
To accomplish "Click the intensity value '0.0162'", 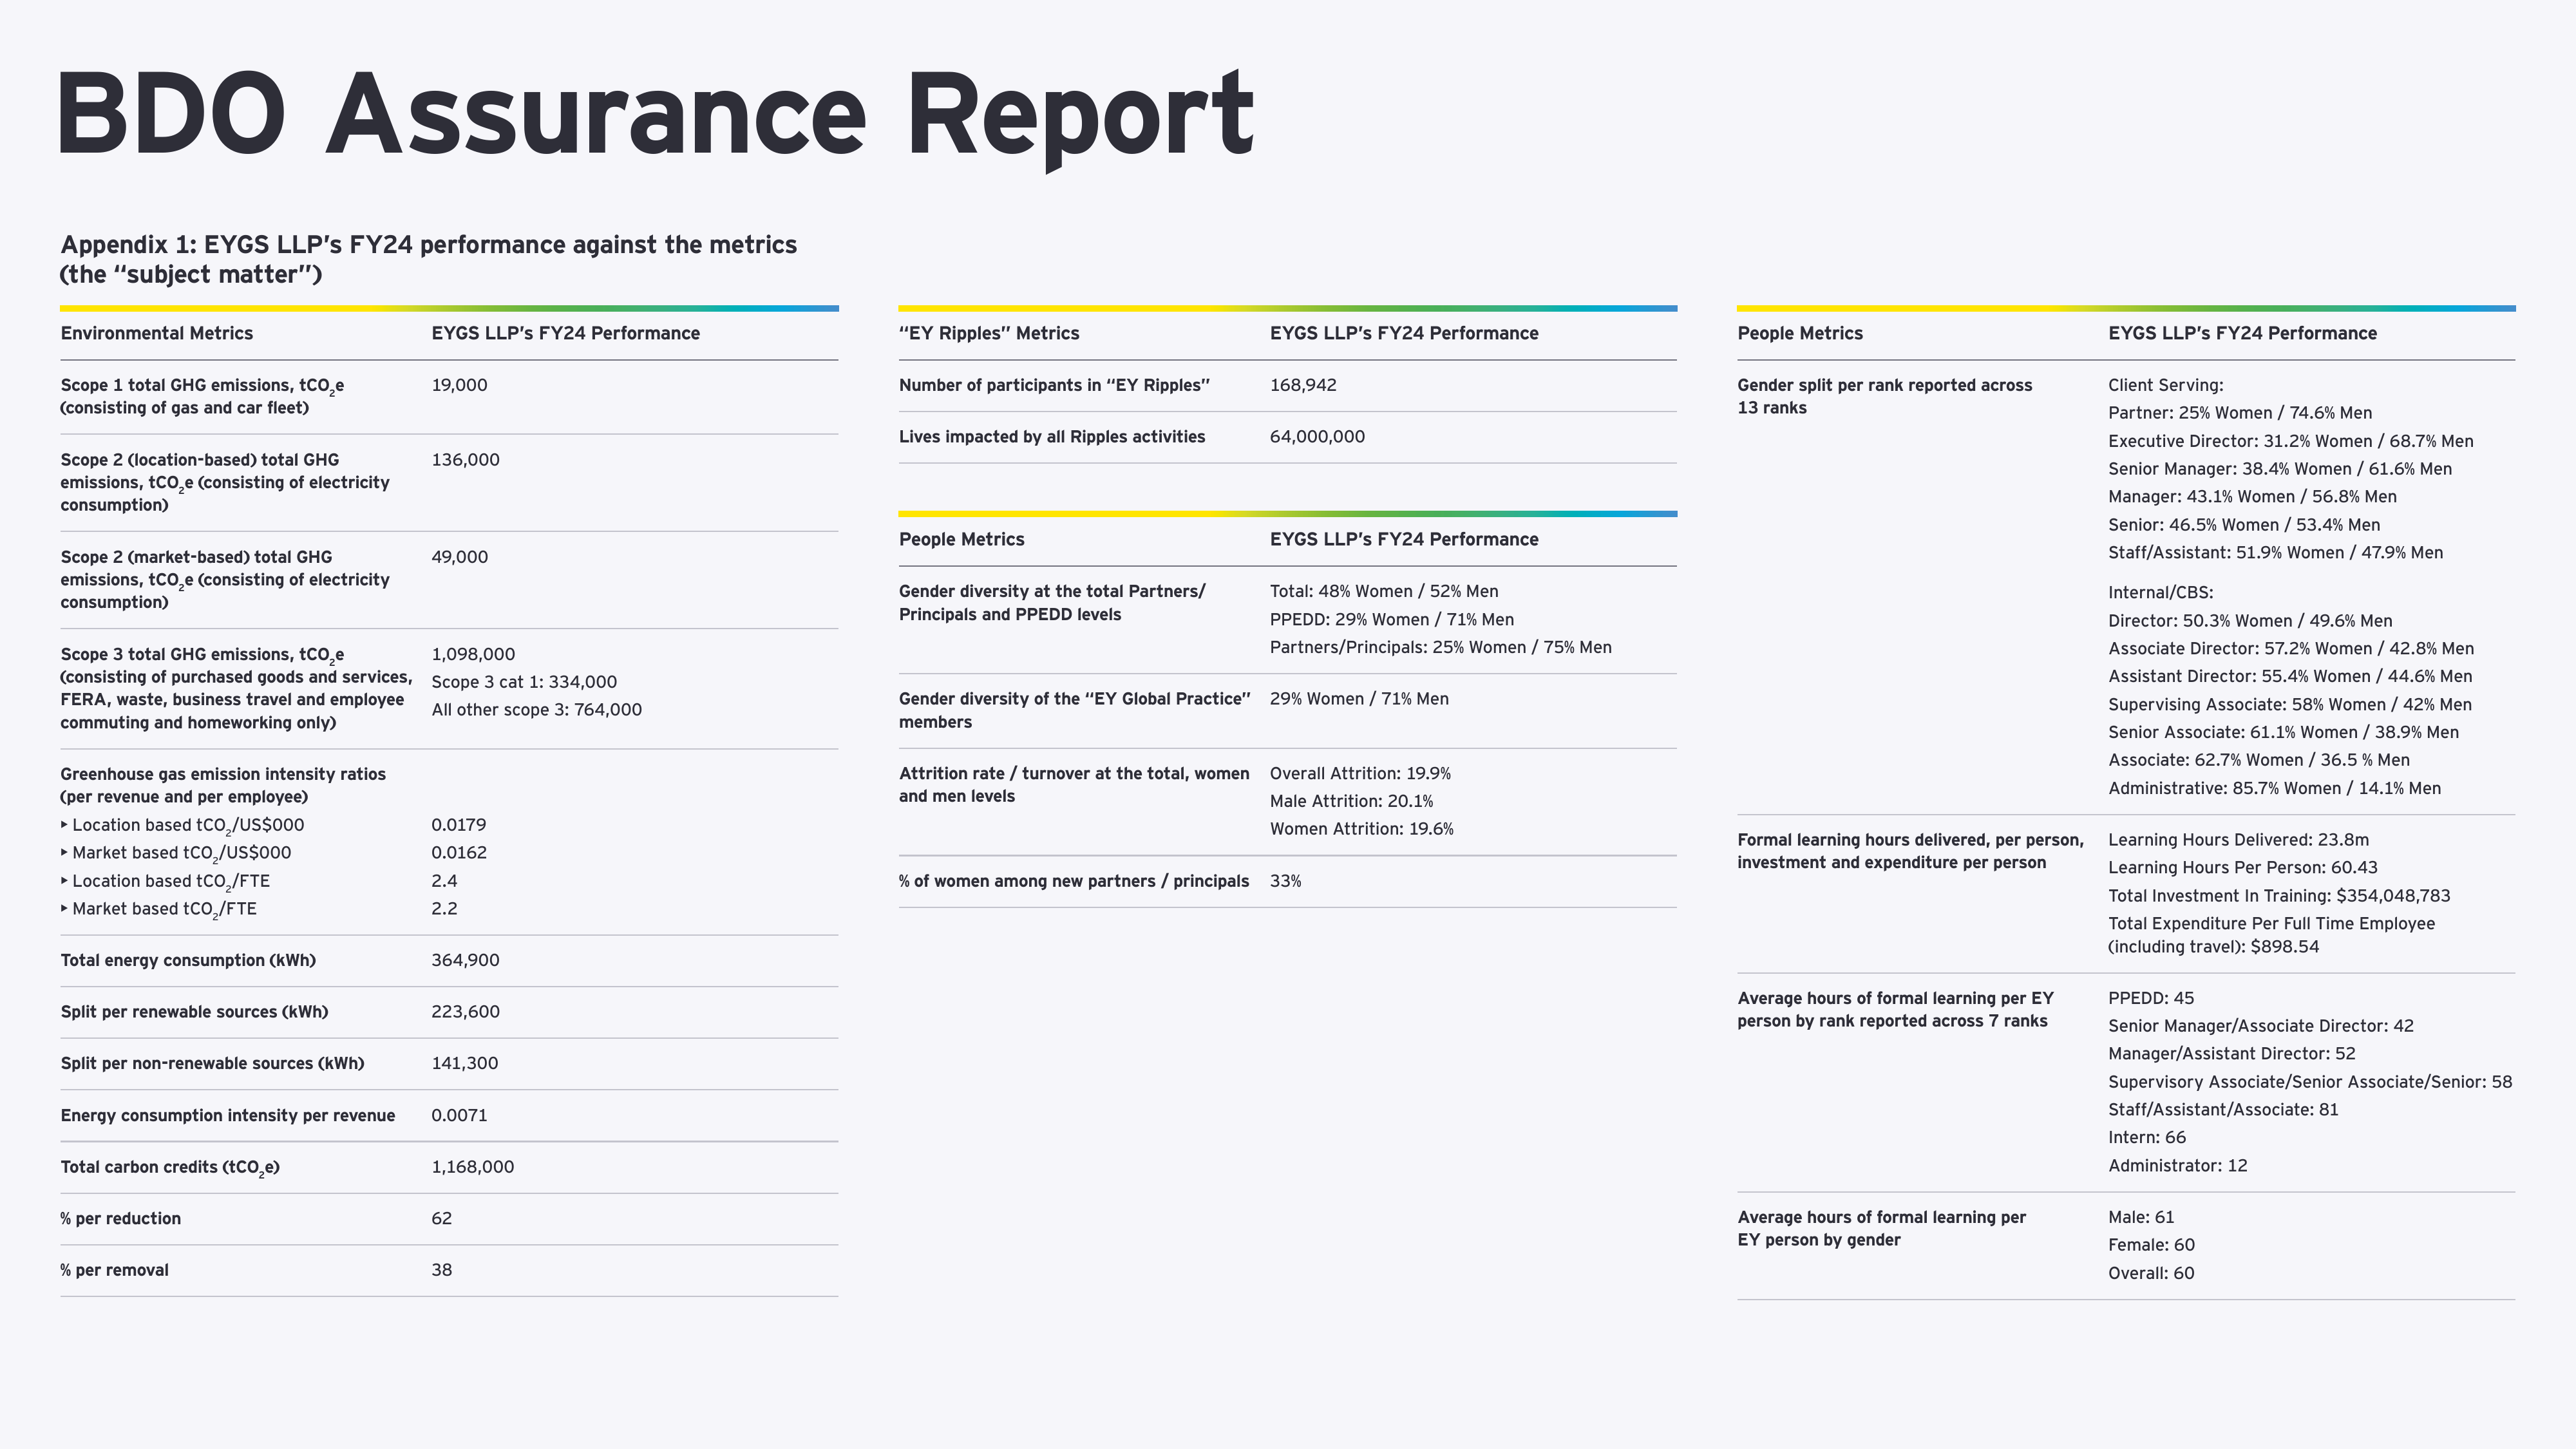I will (x=459, y=853).
